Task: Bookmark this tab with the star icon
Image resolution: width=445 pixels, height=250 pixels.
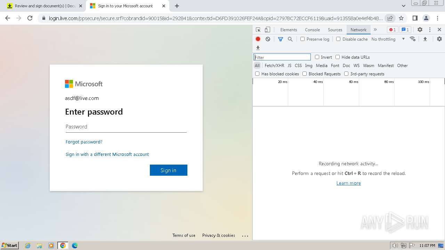Action: 401,18
